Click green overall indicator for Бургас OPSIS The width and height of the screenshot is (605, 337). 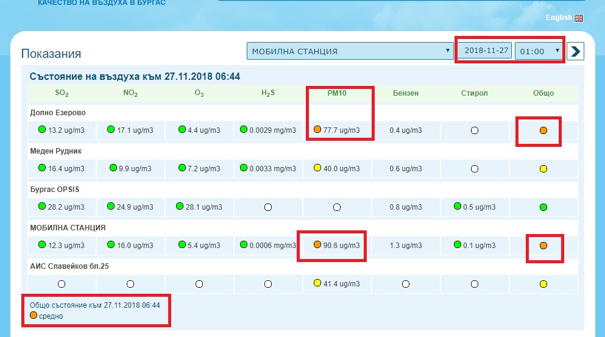click(543, 207)
